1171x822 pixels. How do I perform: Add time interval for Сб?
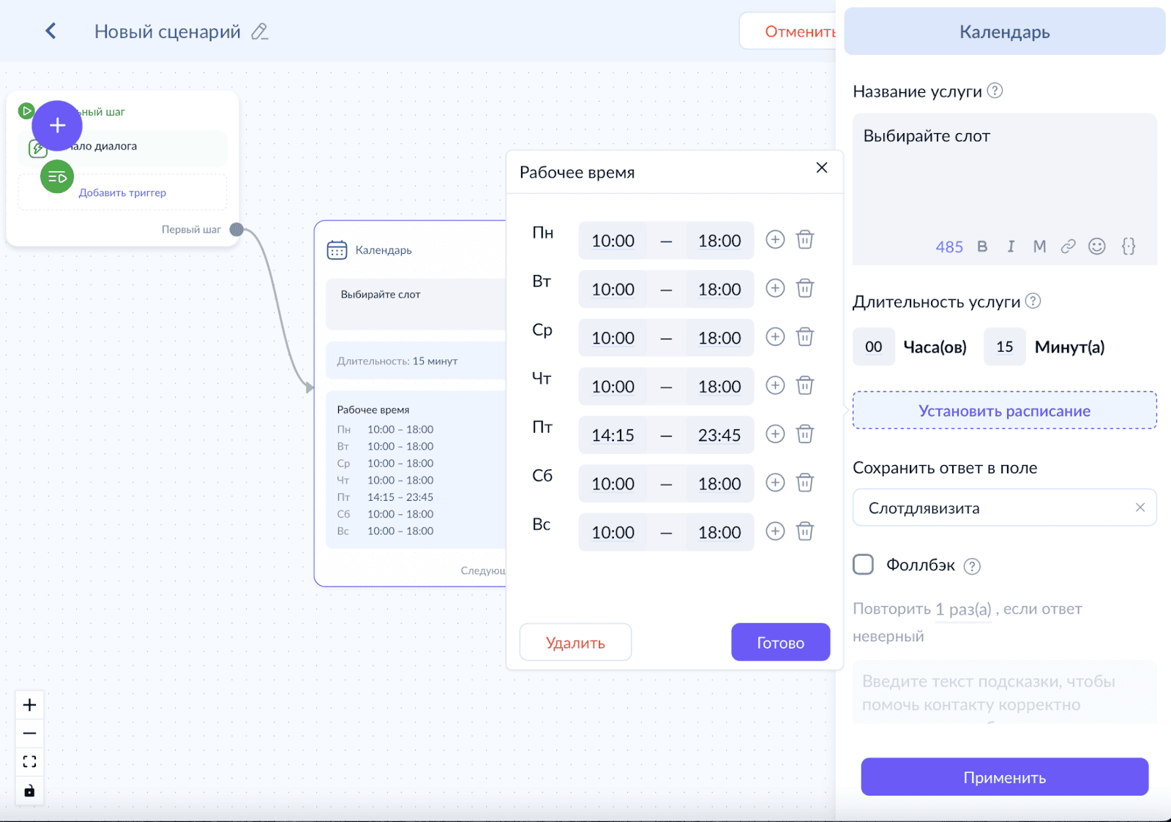pyautogui.click(x=775, y=483)
